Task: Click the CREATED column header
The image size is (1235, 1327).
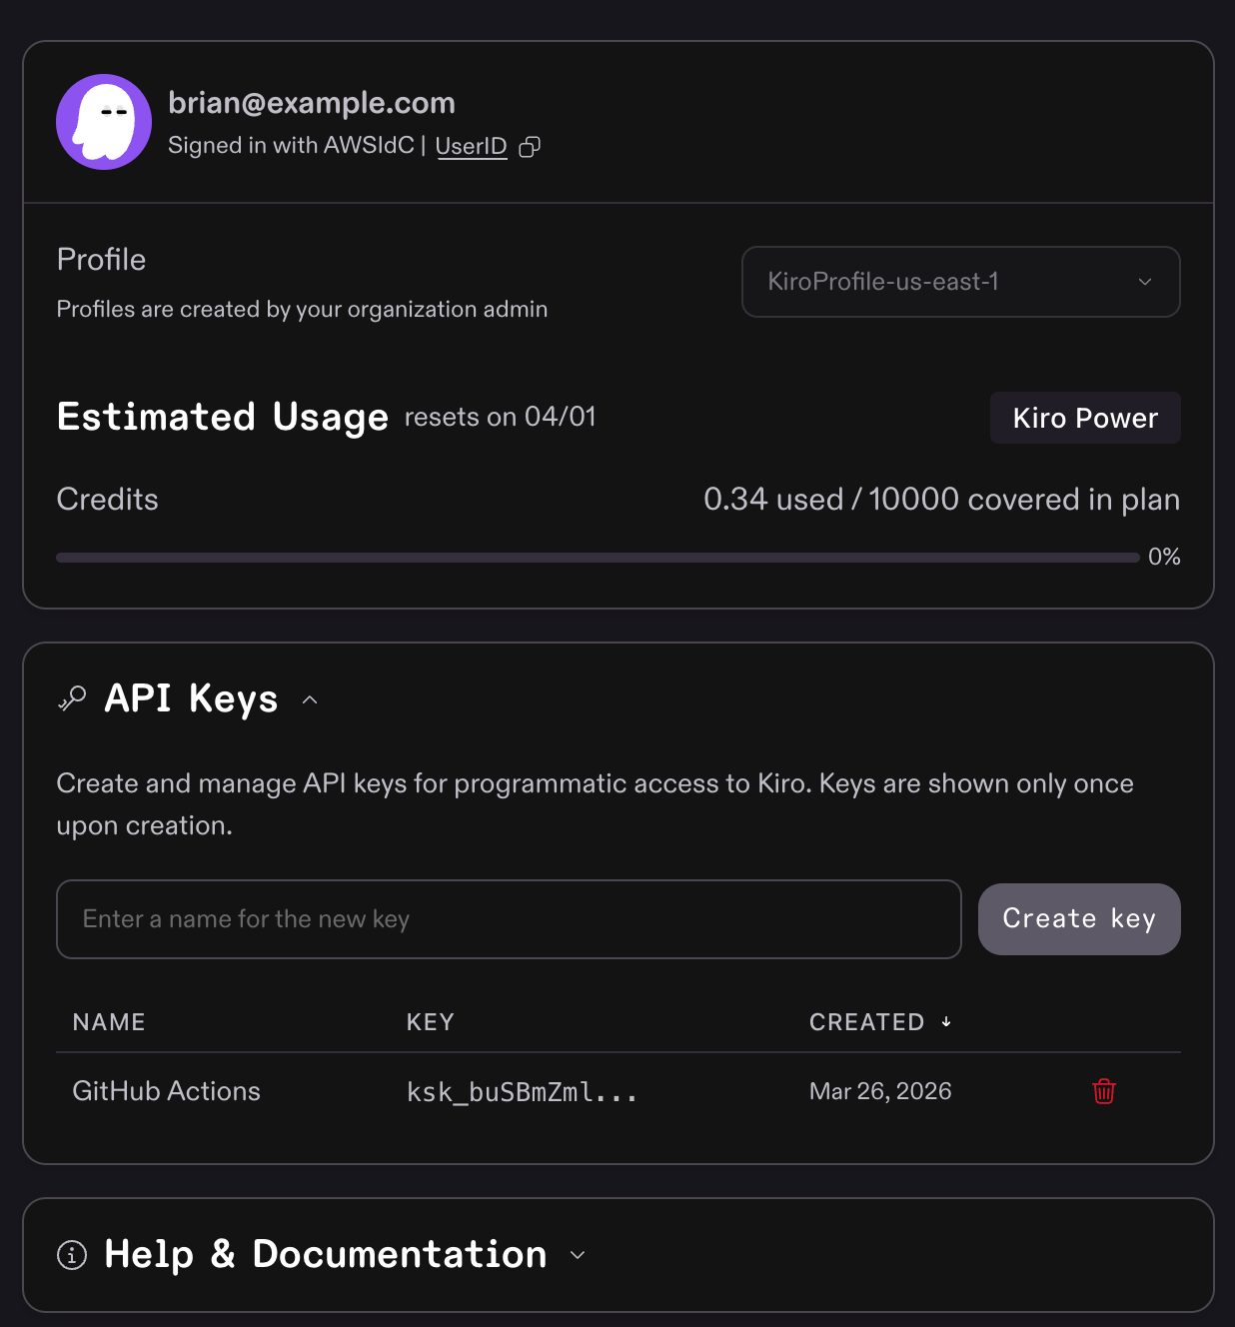Action: (866, 1022)
